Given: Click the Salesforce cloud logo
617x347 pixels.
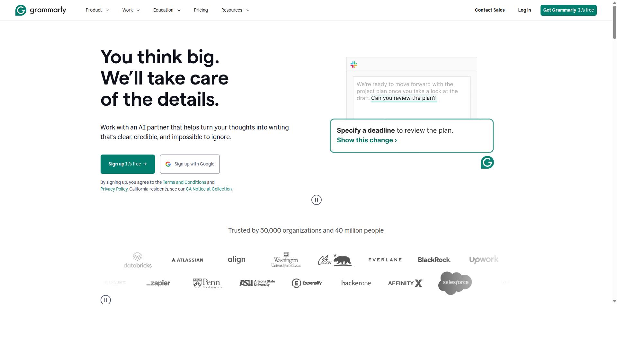Looking at the screenshot, I should click(x=455, y=283).
